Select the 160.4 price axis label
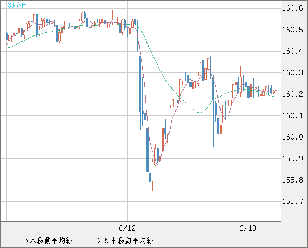308x248 pixels. tap(292, 52)
